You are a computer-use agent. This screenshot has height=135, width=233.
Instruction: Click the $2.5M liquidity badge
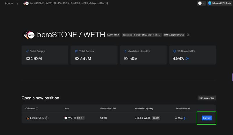click(x=156, y=118)
